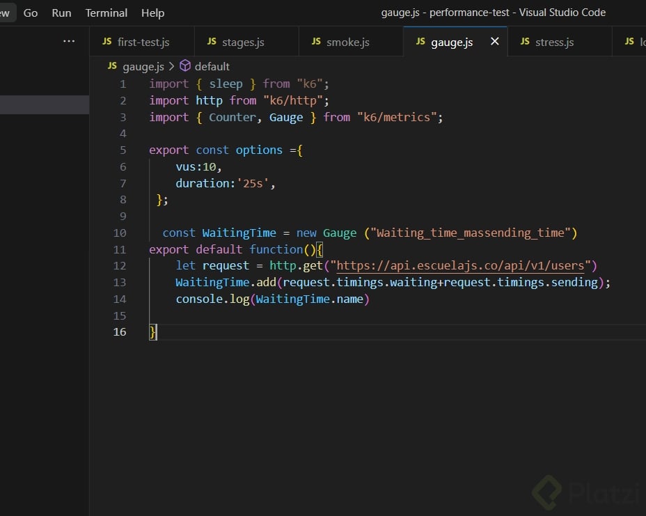
Task: Click the '25s' duration value
Action: coord(253,183)
